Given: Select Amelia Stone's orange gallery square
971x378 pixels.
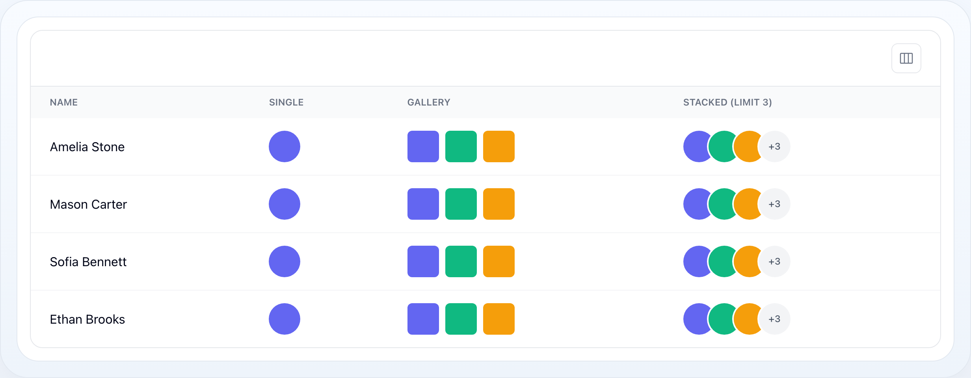Looking at the screenshot, I should pyautogui.click(x=499, y=146).
